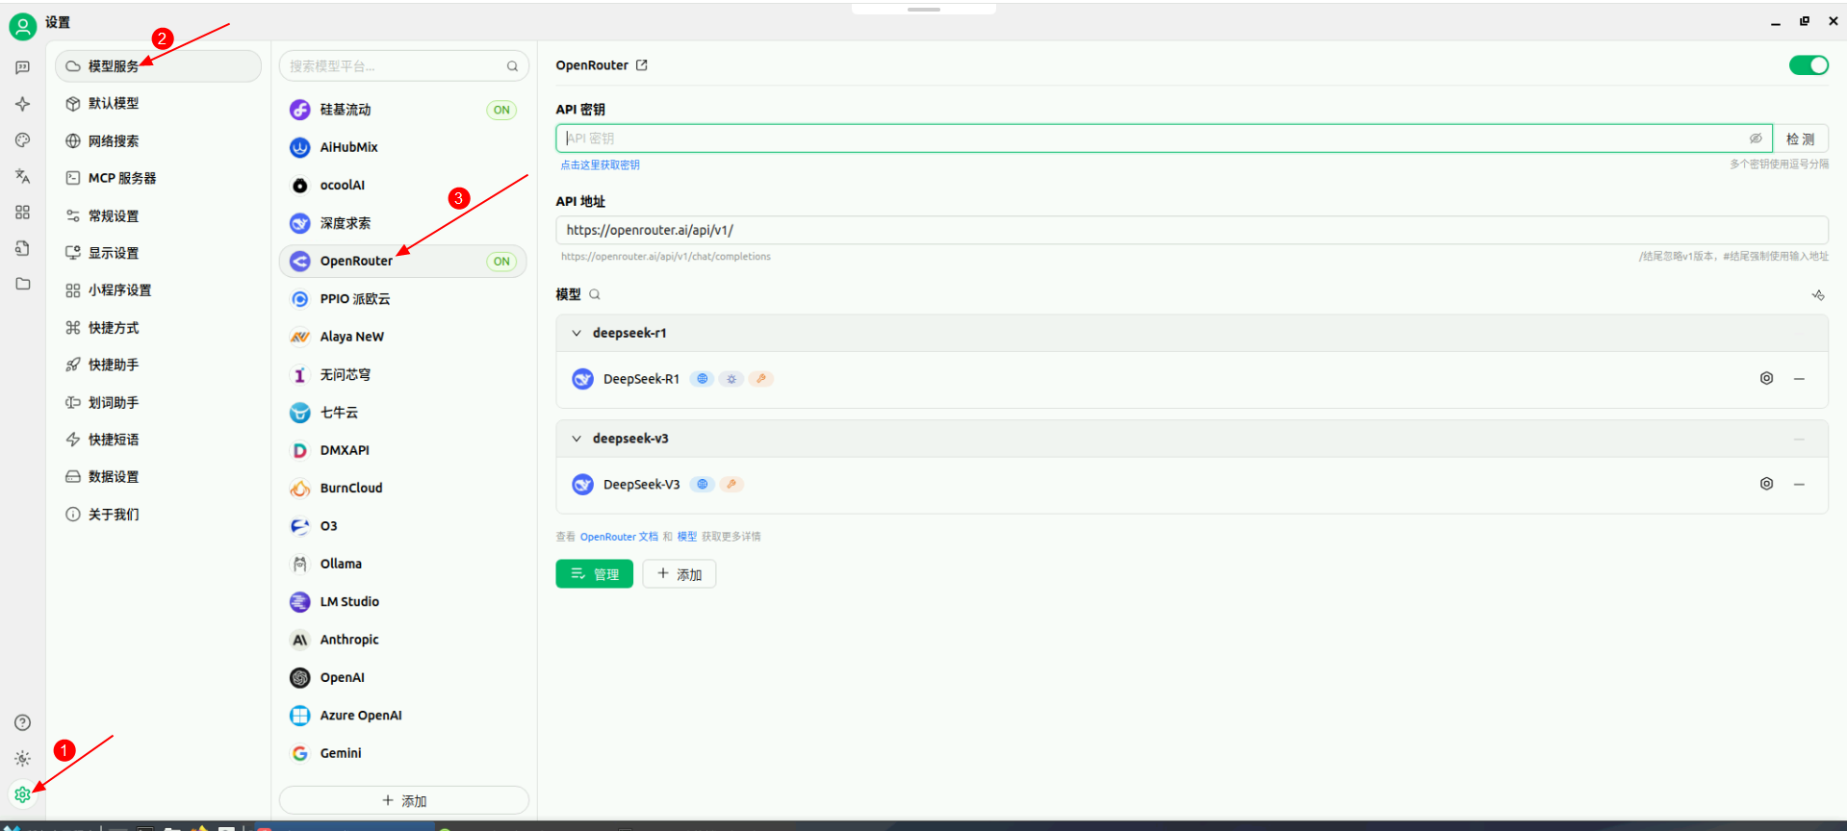Focus the 搜索模型平台 search box
Screen dimensions: 1847x831
(x=403, y=66)
